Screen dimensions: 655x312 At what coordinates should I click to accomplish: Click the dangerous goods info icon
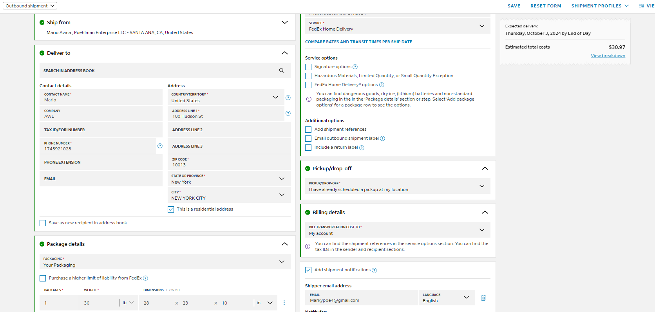[x=309, y=99]
